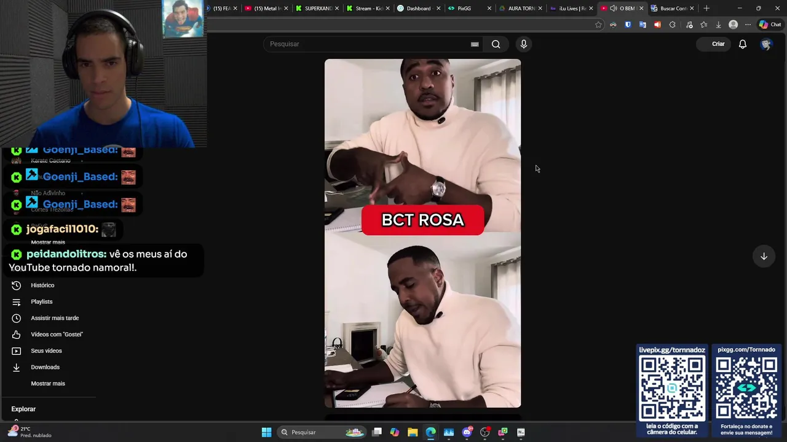The image size is (787, 442).
Task: Click the streamer webcam overlay
Action: (x=103, y=74)
